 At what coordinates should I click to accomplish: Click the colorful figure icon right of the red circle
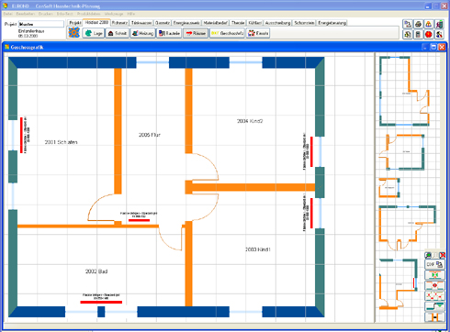point(439,34)
